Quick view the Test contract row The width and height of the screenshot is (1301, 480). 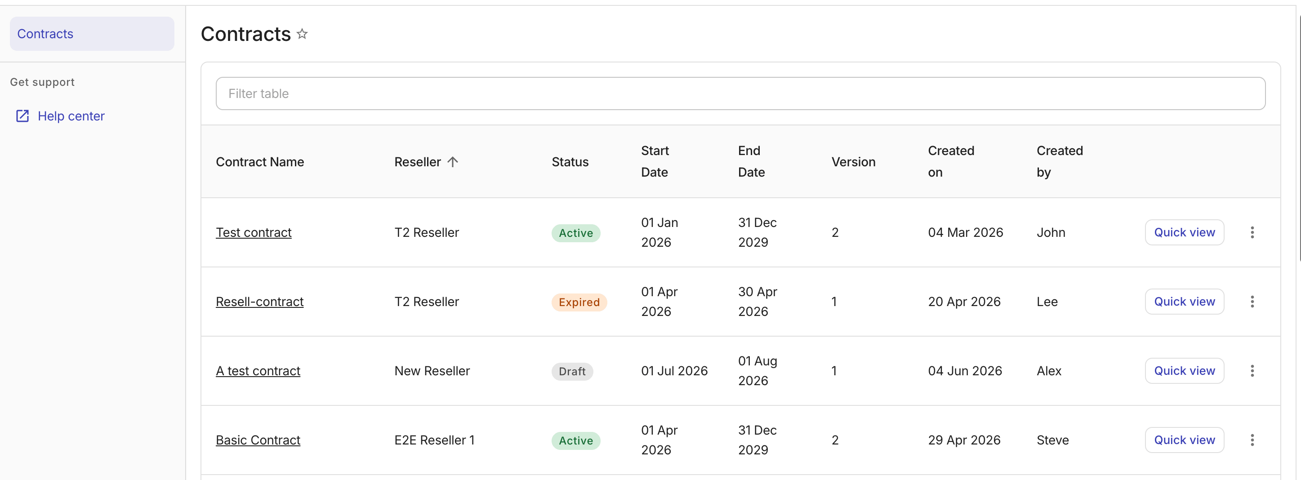1184,232
